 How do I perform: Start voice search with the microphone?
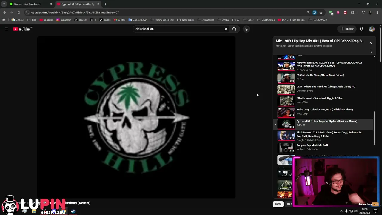click(246, 29)
